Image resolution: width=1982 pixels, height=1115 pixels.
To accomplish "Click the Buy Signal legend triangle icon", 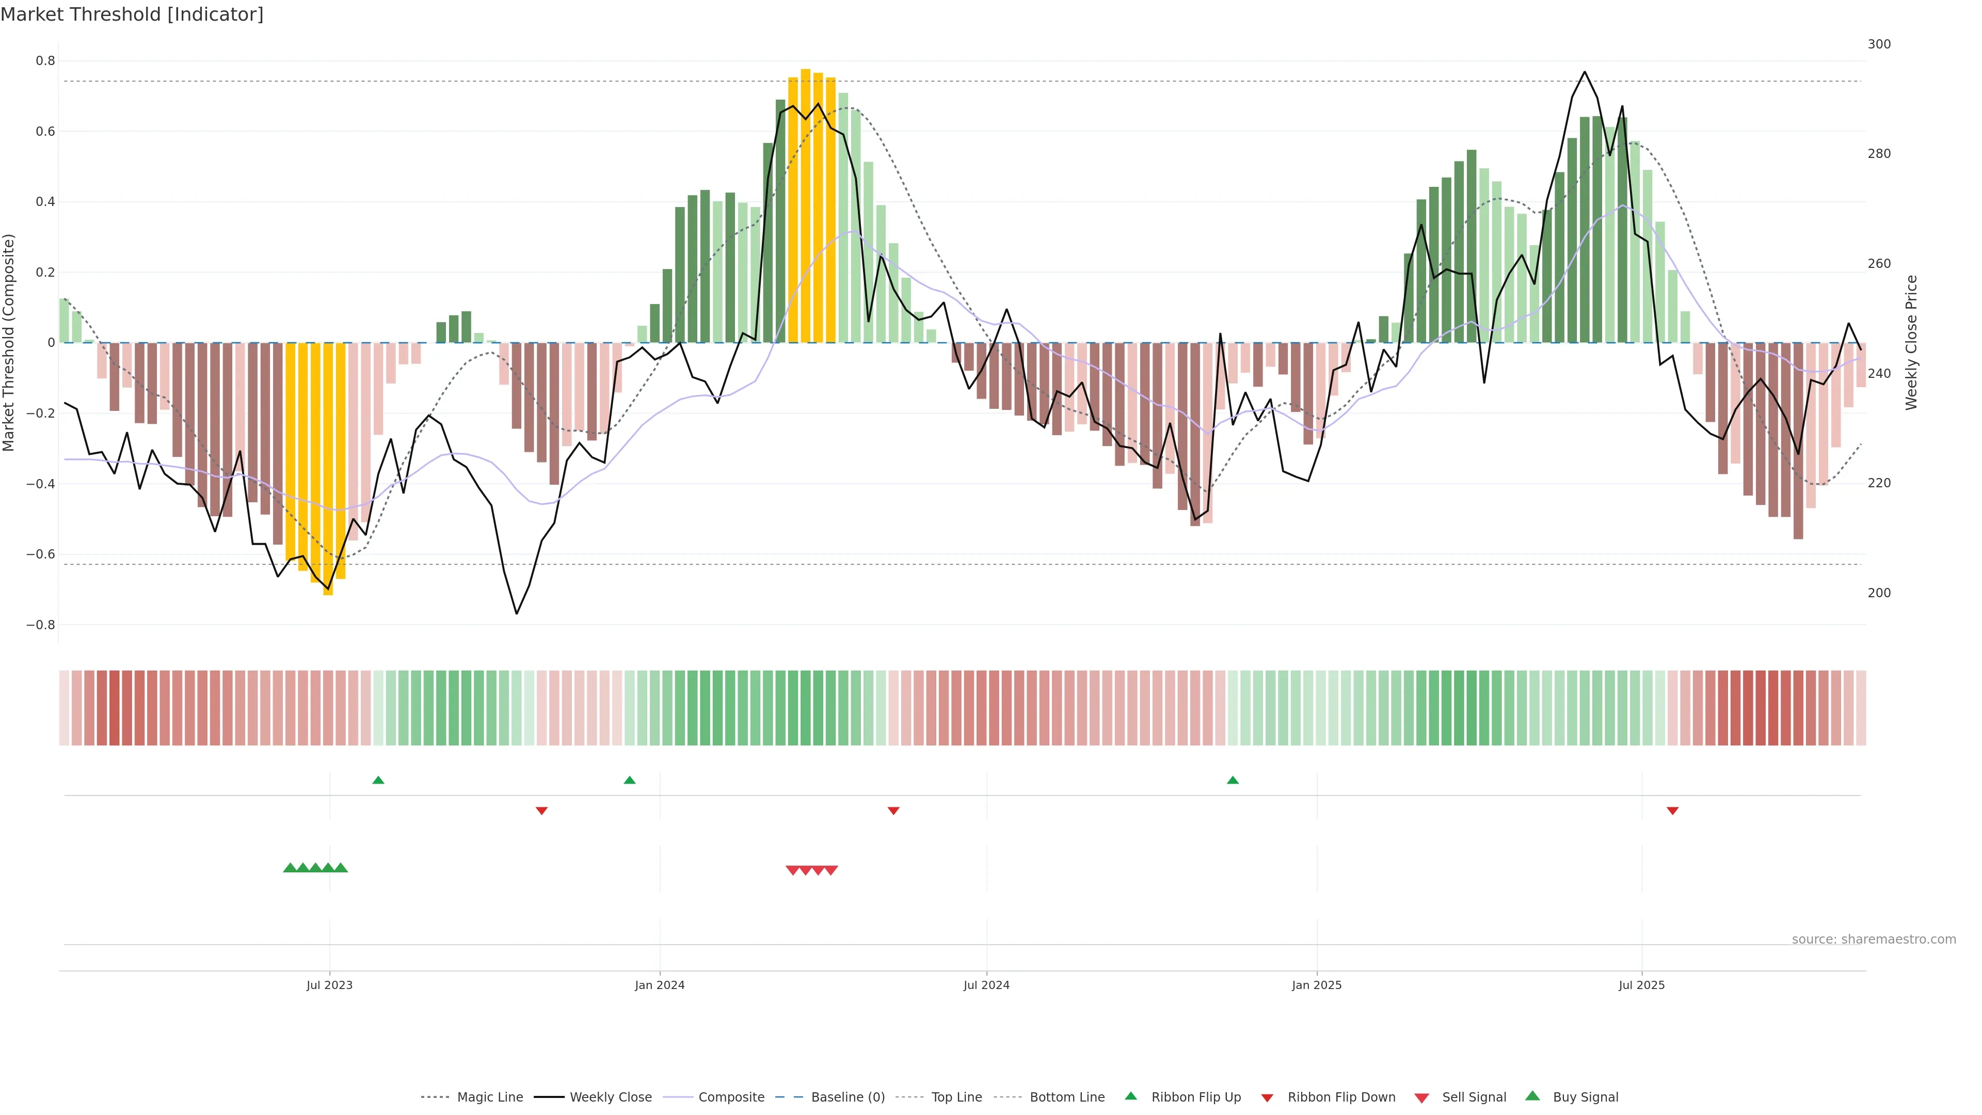I will tap(1532, 1096).
